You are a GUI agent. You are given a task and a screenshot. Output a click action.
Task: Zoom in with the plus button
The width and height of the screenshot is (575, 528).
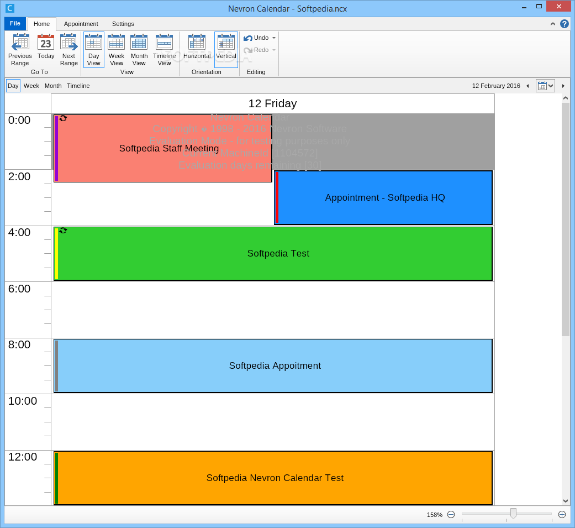click(x=562, y=515)
